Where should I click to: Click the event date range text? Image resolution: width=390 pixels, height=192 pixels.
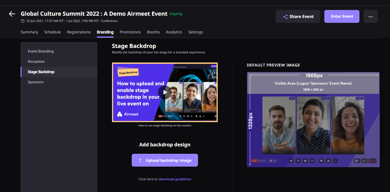pos(63,21)
